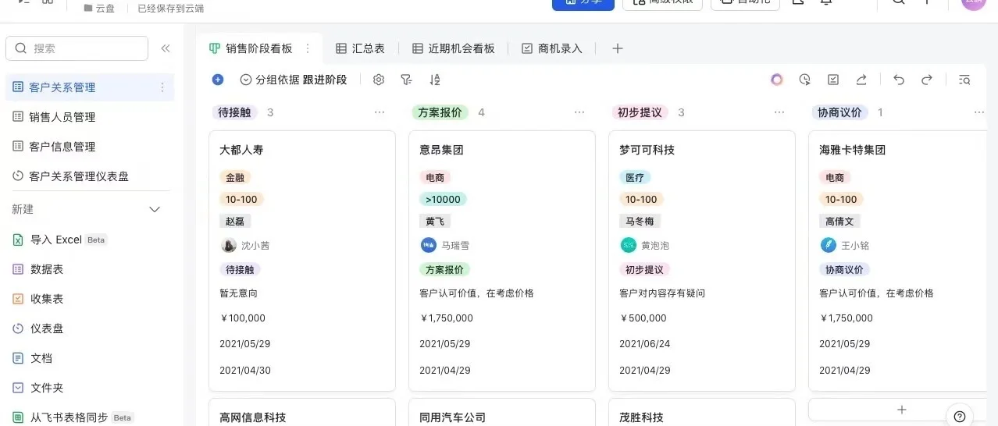
Task: Click 马瑞雪 avatar in 意昂集团 card
Action: click(429, 245)
